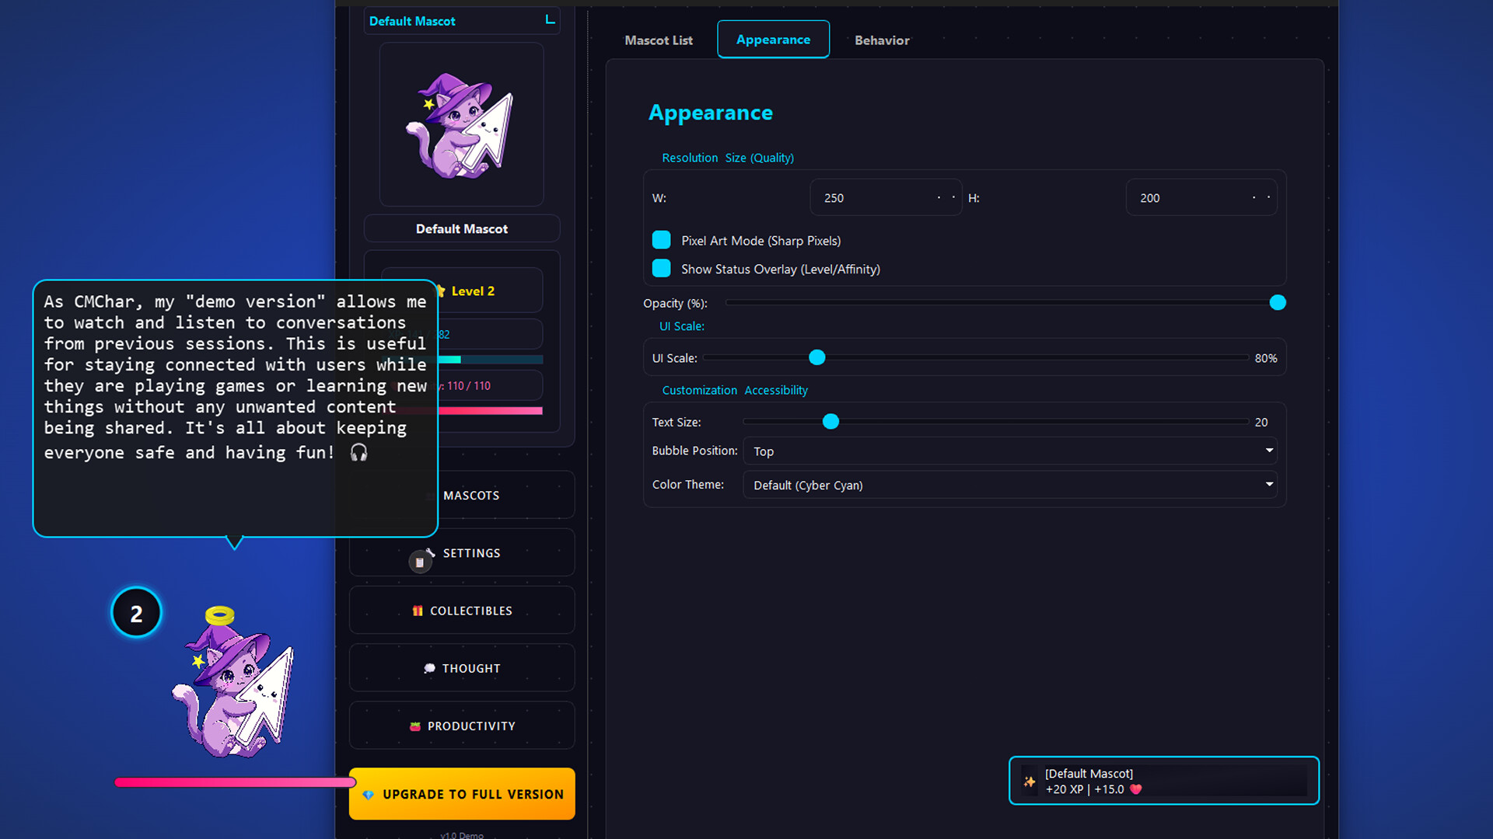Viewport: 1493px width, 839px height.
Task: Click the tomato icon beside Productivity
Action: (x=414, y=726)
